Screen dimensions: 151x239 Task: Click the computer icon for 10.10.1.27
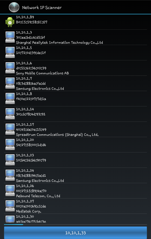[10, 206]
